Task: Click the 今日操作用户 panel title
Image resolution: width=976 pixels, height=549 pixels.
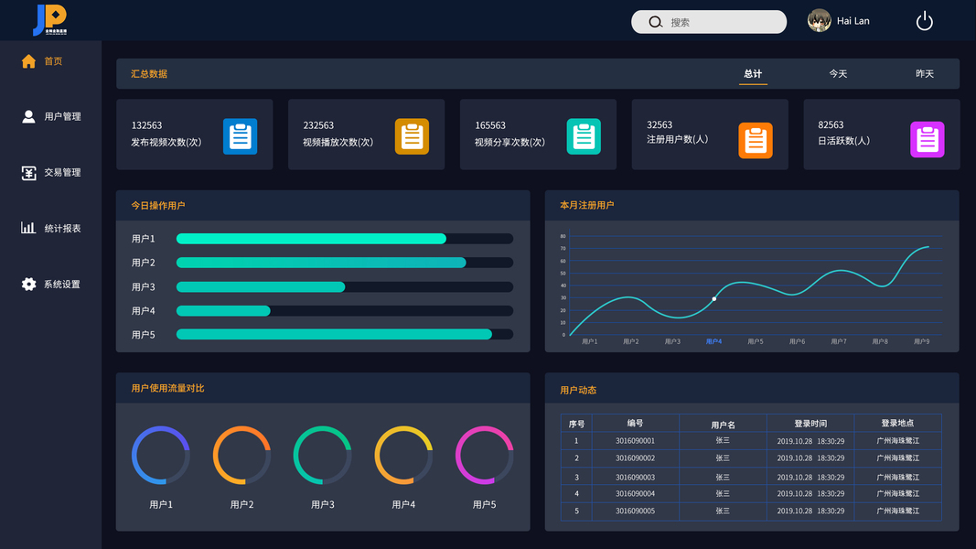Action: click(158, 205)
